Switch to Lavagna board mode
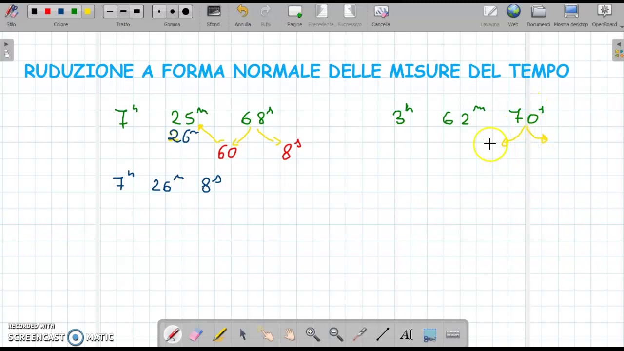The image size is (624, 351). 490,15
